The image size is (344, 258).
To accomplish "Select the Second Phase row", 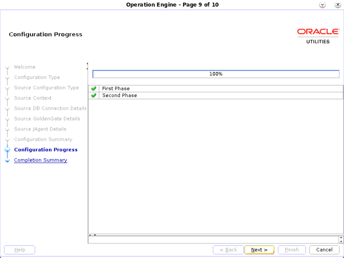I will [x=216, y=95].
